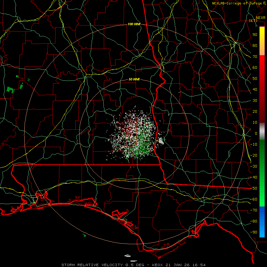Click the 0.5 DEG elevation text
The height and width of the screenshot is (267, 267).
(135, 265)
